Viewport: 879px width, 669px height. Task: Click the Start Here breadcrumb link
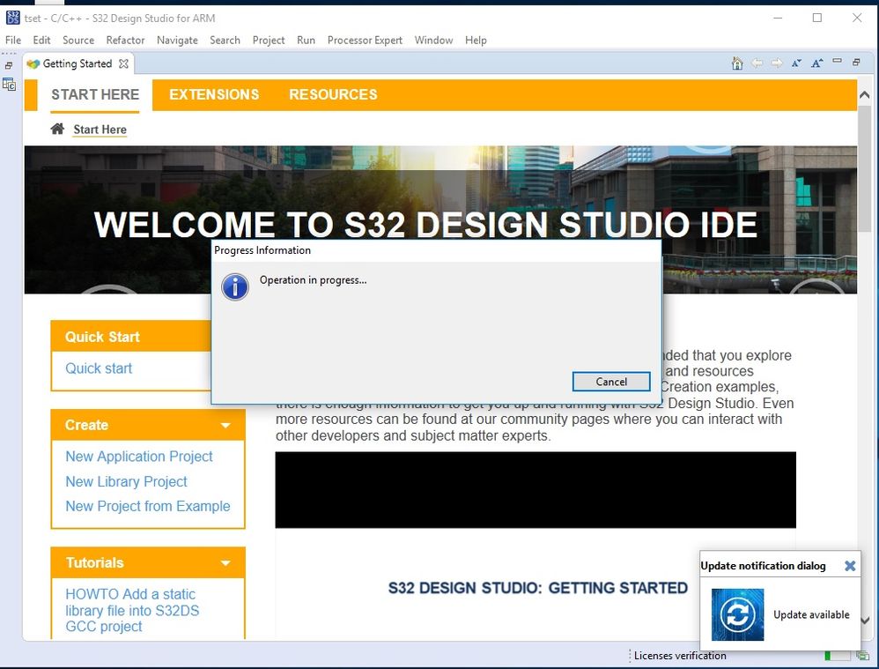(100, 130)
